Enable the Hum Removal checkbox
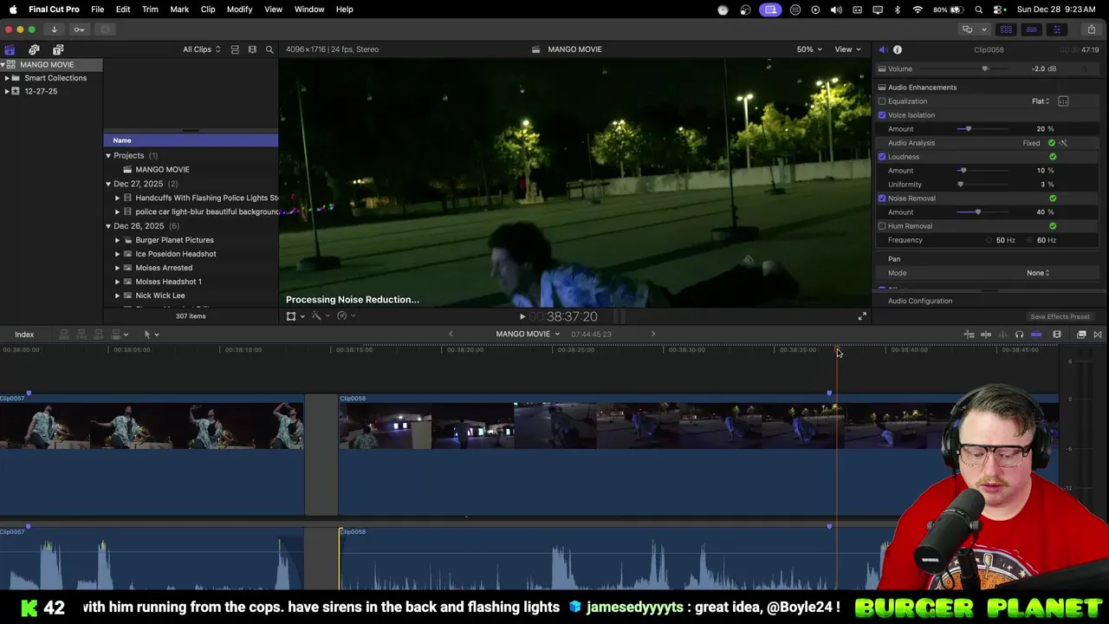Screen dimensions: 1109x624 [x=882, y=226]
